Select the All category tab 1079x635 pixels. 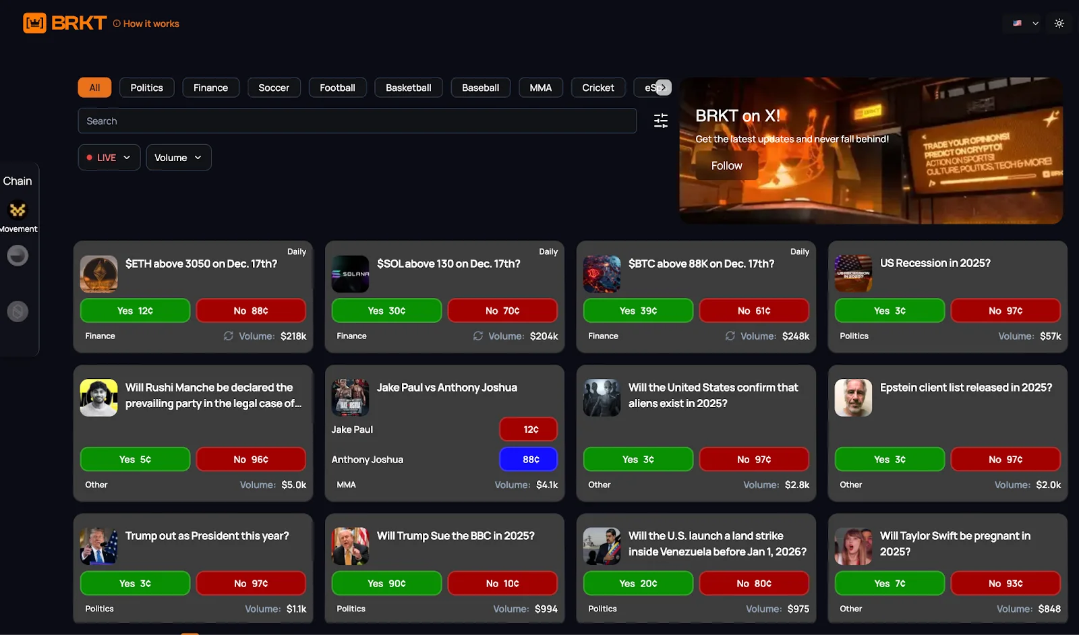pyautogui.click(x=94, y=87)
